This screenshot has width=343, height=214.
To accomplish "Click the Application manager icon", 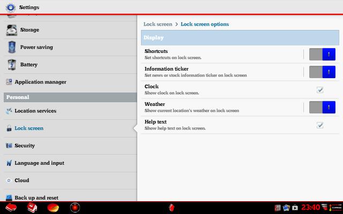I will point(9,82).
